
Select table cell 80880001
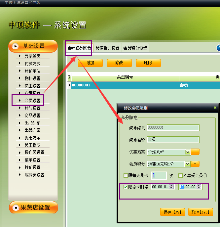coord(125,85)
